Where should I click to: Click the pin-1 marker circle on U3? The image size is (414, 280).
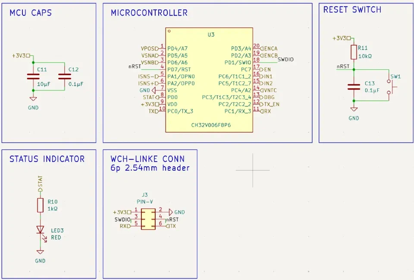tap(169, 31)
